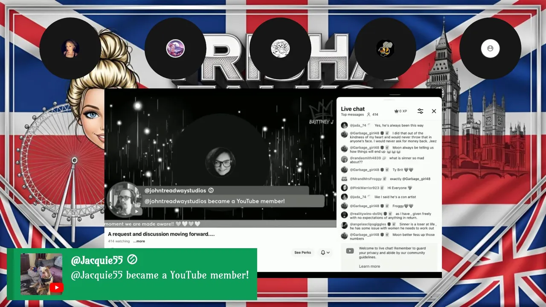Click the Jacquie55 member alert dog thumbnail
Image resolution: width=546 pixels, height=307 pixels.
[x=41, y=274]
